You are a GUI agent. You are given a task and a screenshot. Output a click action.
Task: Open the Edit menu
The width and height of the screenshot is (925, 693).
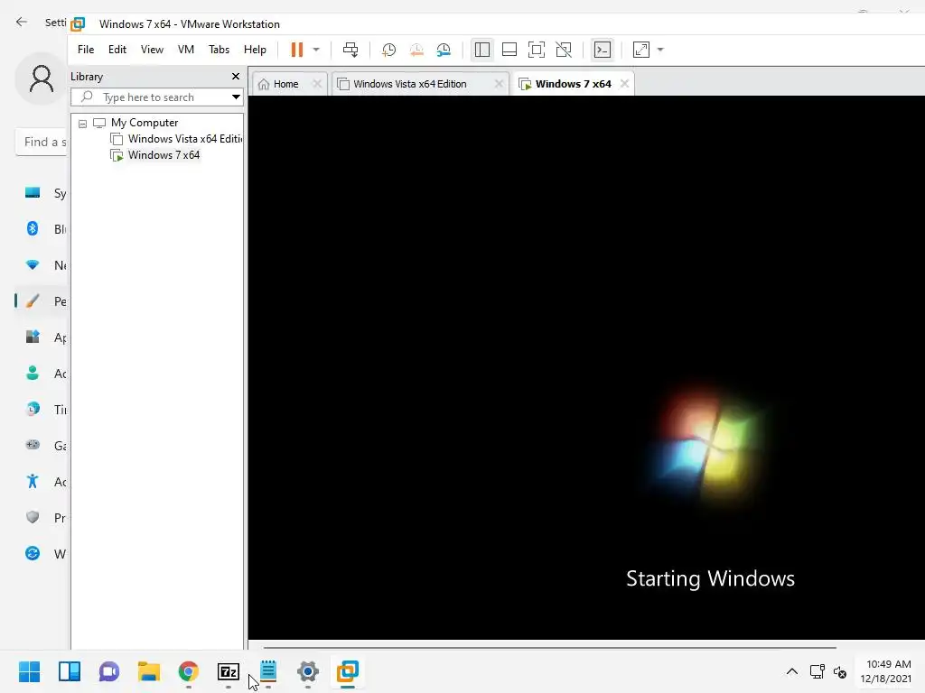[x=117, y=50]
